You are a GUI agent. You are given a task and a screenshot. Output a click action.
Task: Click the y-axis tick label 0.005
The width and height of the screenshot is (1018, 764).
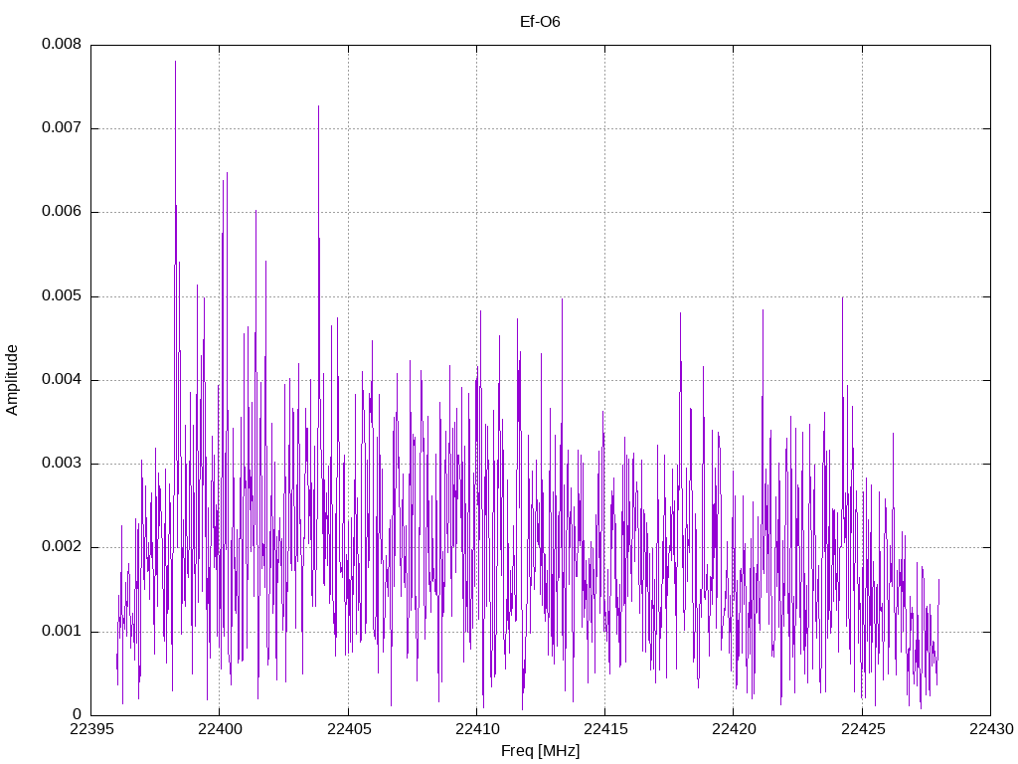coord(62,296)
